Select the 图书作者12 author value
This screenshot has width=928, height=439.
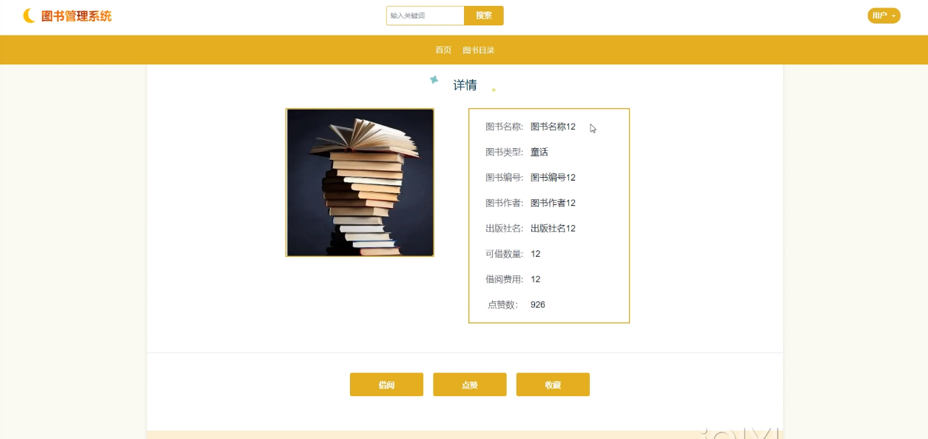(553, 203)
